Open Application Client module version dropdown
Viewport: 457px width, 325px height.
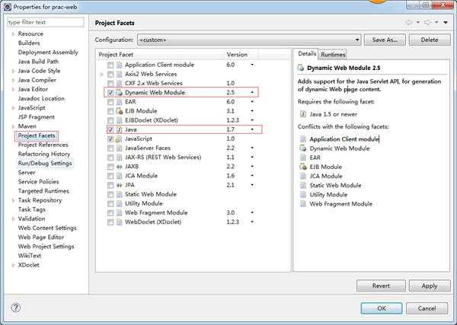[252, 65]
